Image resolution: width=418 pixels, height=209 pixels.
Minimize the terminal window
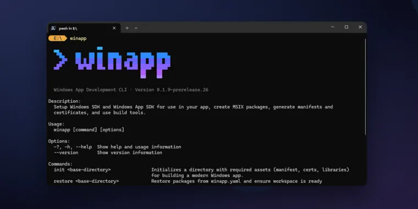(332, 27)
